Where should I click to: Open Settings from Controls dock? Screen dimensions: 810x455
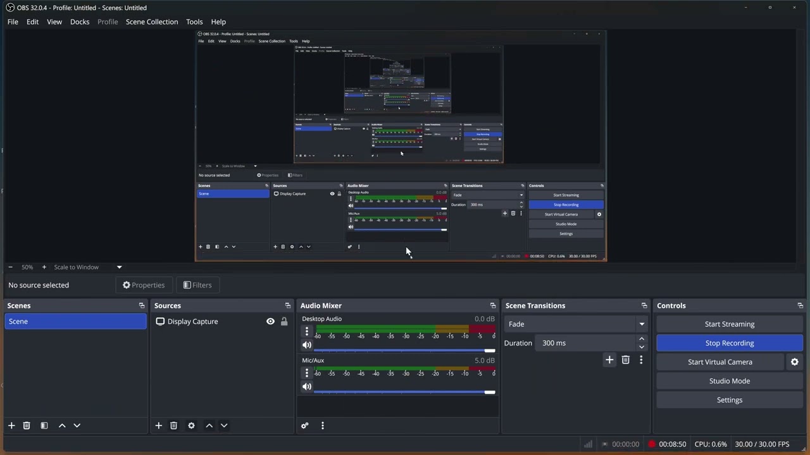coord(730,400)
